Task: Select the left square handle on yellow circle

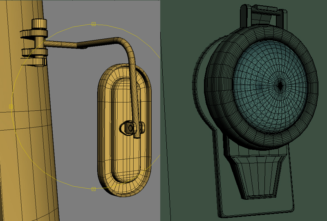Action: [11, 107]
